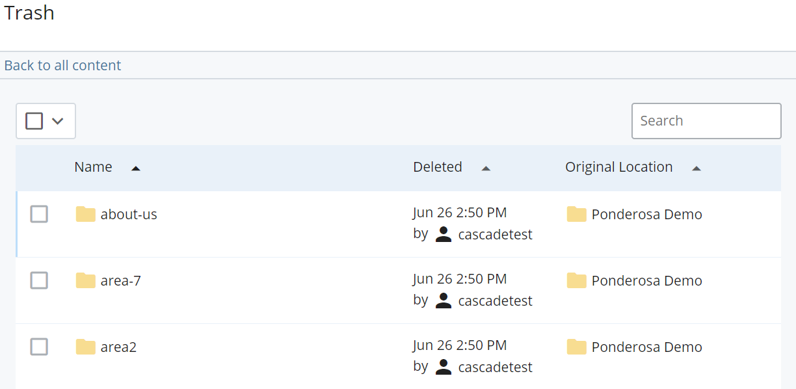Click the Ponderosa Demo folder icon in the area2 row
Screen dimensions: 796x389
tap(576, 347)
